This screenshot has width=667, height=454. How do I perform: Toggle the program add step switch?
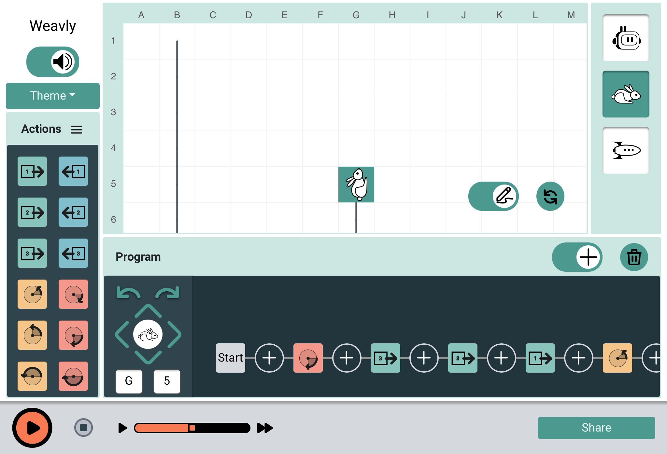577,257
